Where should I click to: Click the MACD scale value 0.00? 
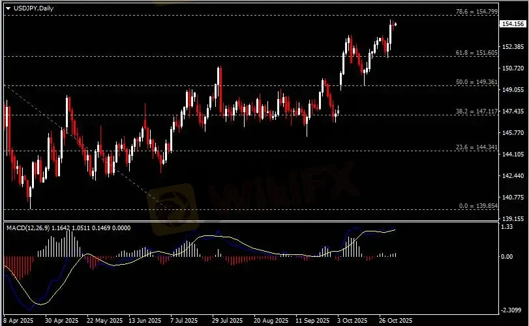click(x=507, y=257)
